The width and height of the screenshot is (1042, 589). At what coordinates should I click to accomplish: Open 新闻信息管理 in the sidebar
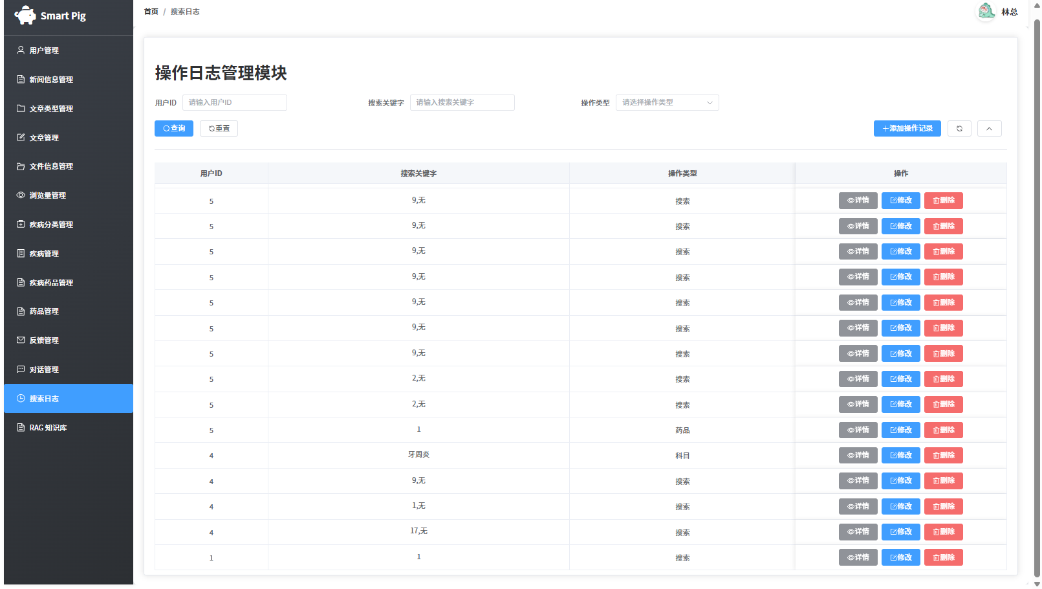tap(69, 80)
